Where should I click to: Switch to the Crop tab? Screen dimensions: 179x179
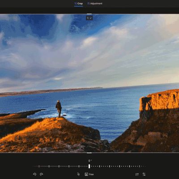tap(79, 4)
